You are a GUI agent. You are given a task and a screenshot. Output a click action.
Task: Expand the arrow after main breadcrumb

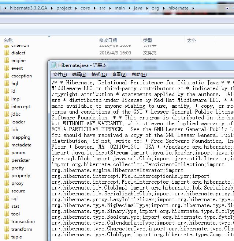click(x=129, y=8)
